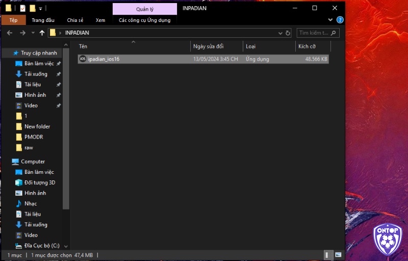Image resolution: width=408 pixels, height=261 pixels.
Task: Click the Tài liệu icon under Computer
Action: click(19, 214)
